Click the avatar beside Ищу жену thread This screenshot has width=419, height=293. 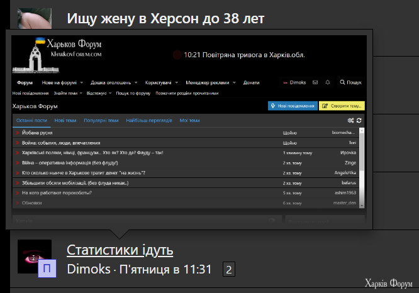[x=35, y=18]
